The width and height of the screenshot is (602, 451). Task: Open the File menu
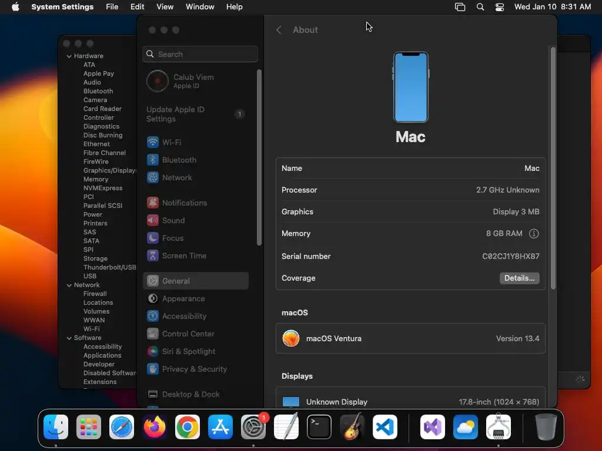pos(112,7)
